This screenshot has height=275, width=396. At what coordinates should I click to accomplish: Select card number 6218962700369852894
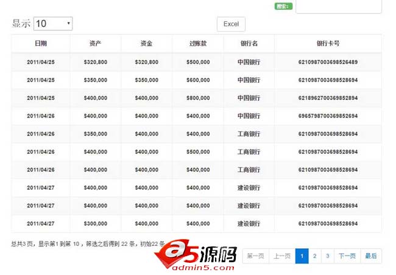click(x=328, y=98)
